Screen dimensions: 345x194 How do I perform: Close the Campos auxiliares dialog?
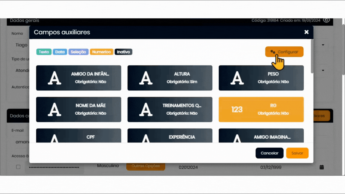(306, 32)
